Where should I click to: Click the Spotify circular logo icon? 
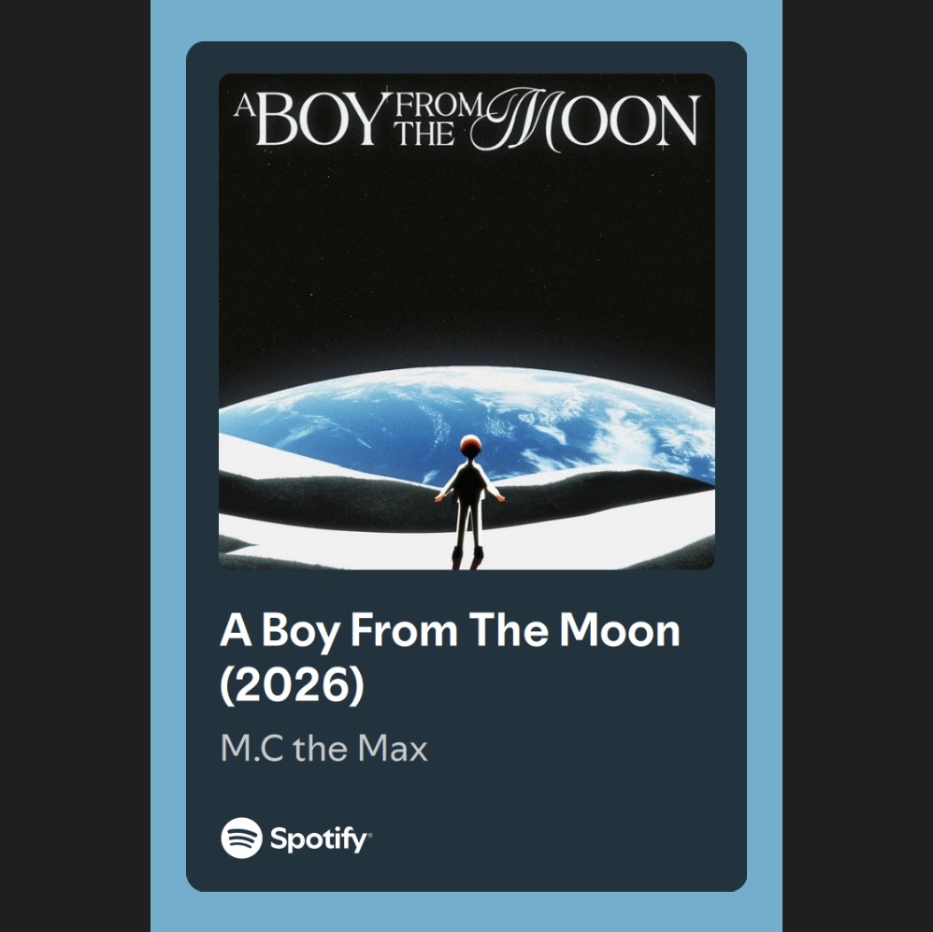[x=241, y=838]
